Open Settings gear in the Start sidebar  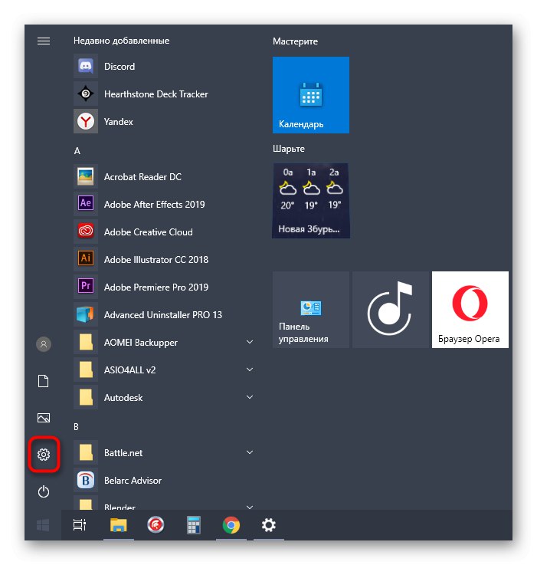(x=44, y=455)
